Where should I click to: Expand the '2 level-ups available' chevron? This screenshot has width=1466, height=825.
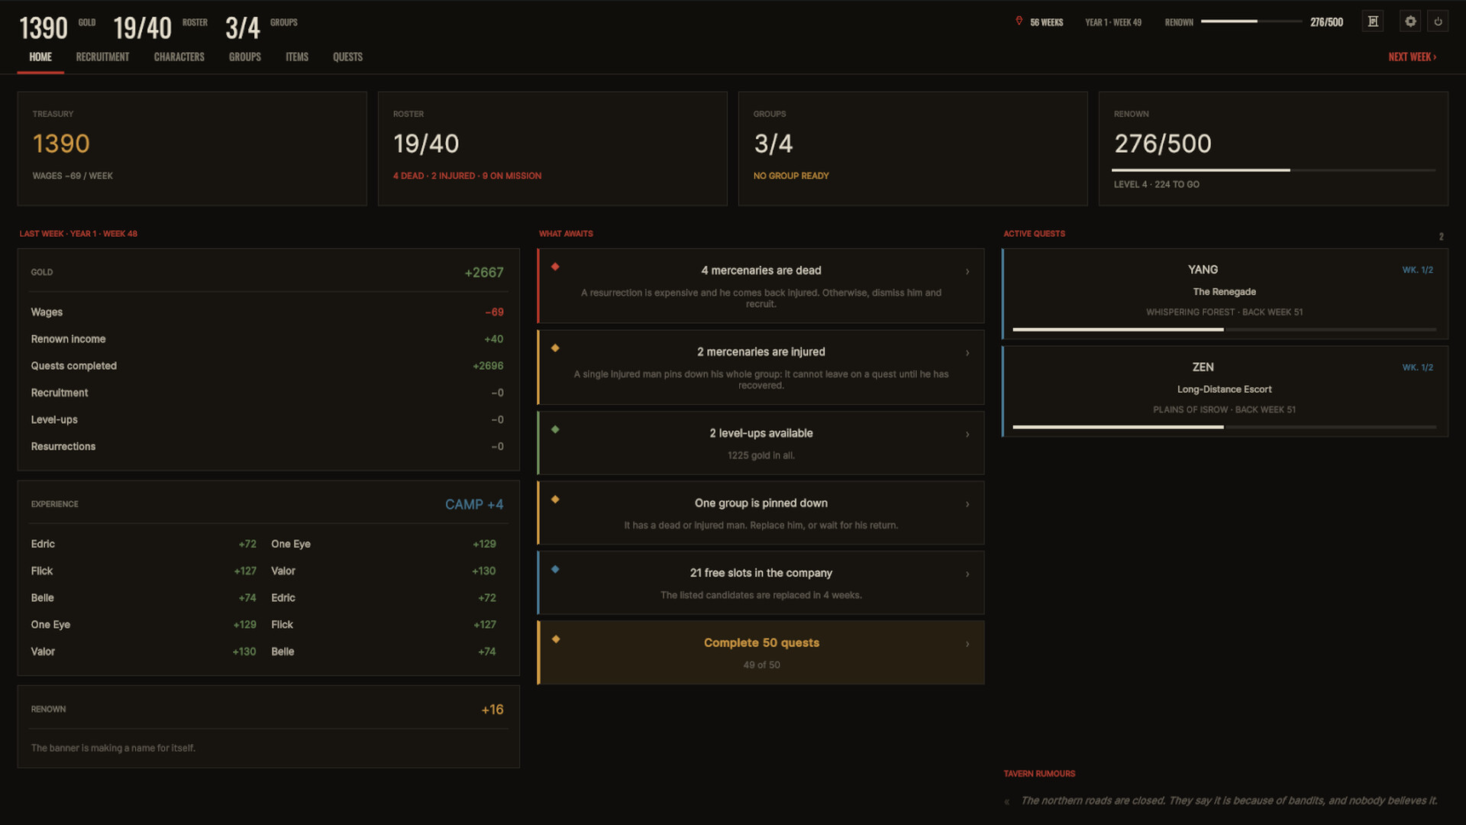pyautogui.click(x=967, y=435)
